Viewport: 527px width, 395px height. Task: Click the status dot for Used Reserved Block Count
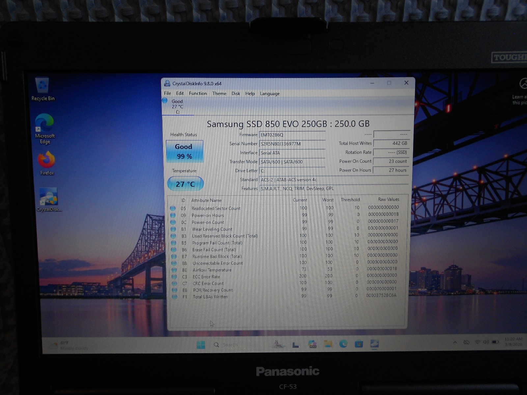(x=173, y=236)
